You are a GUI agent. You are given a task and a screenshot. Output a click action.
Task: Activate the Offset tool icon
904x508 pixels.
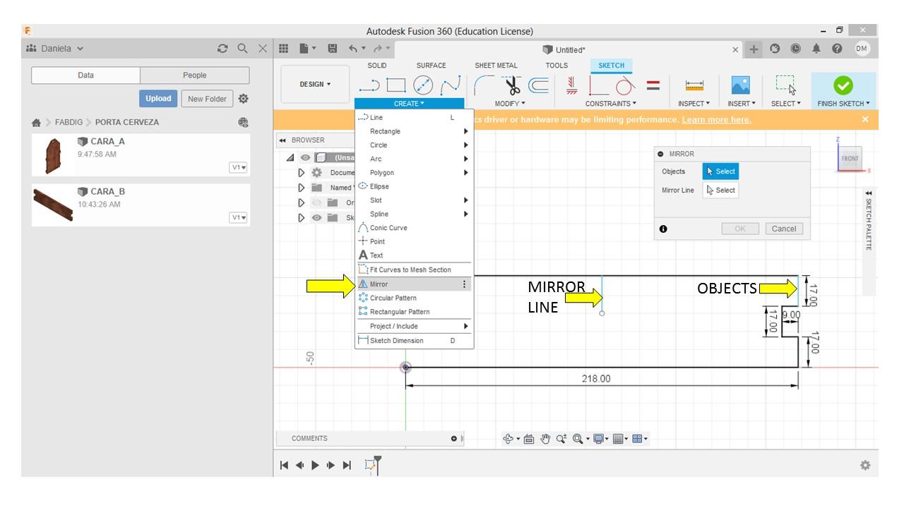(x=539, y=85)
